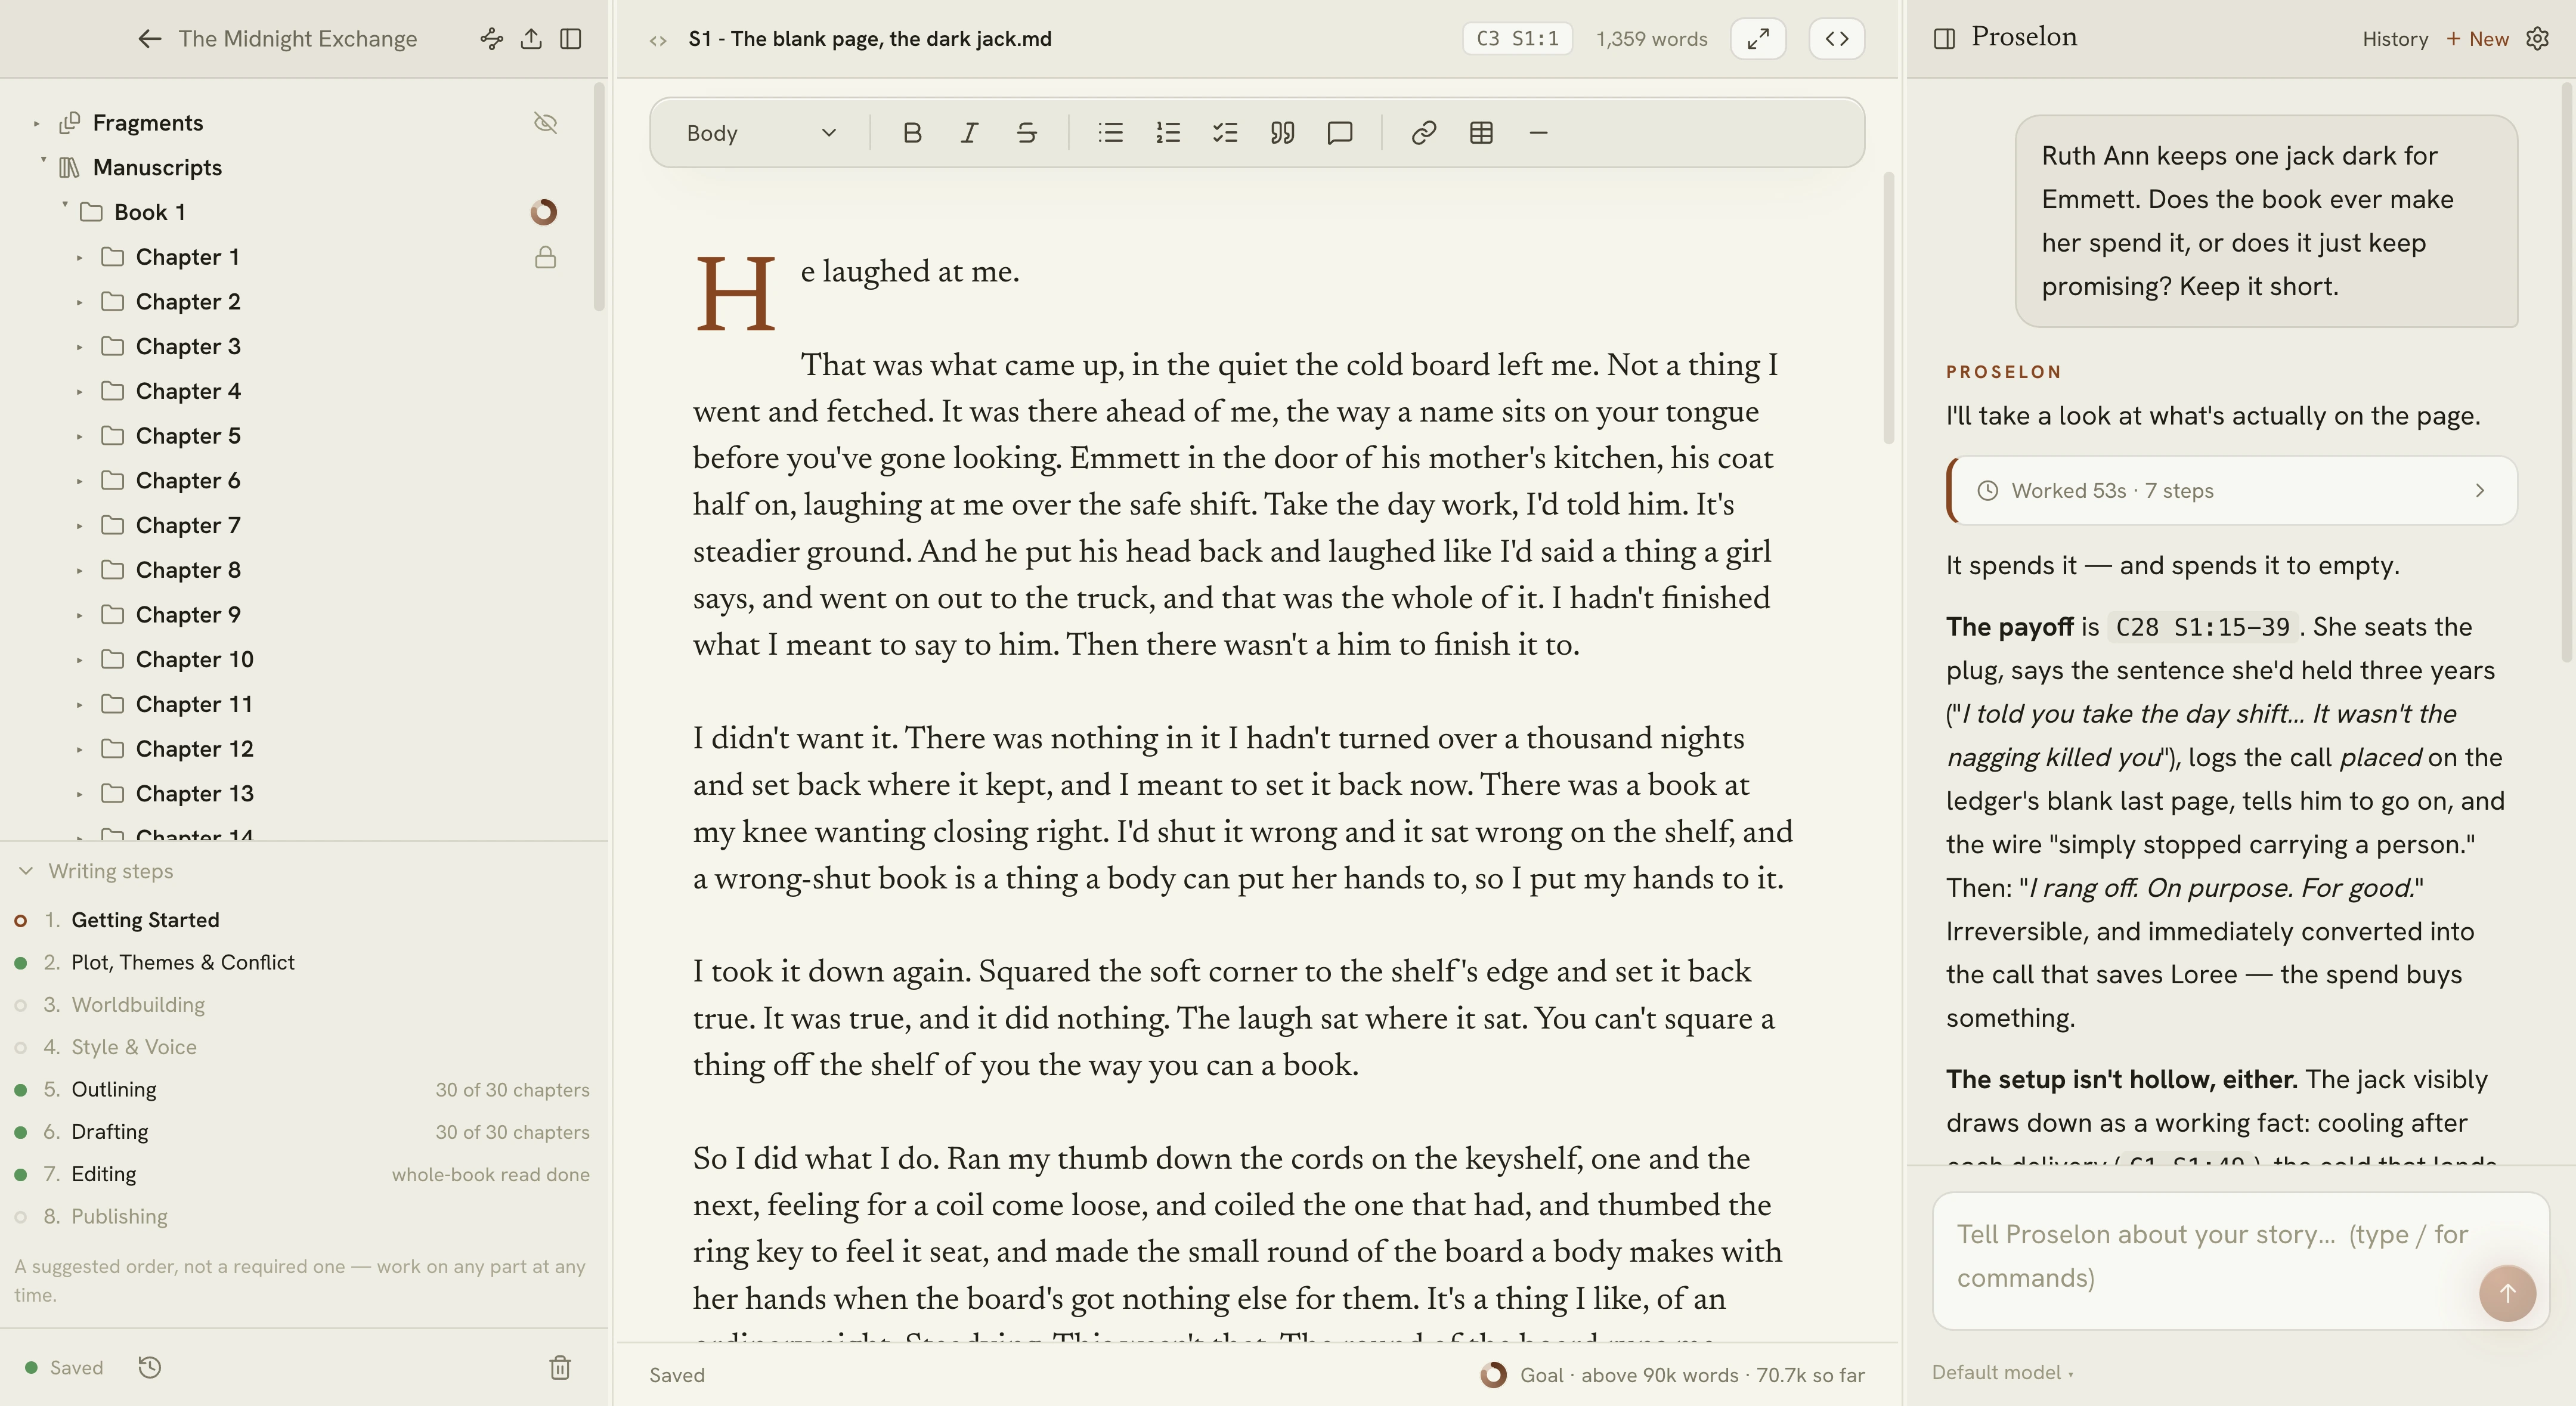
Task: Open the Publishing step
Action: [119, 1216]
